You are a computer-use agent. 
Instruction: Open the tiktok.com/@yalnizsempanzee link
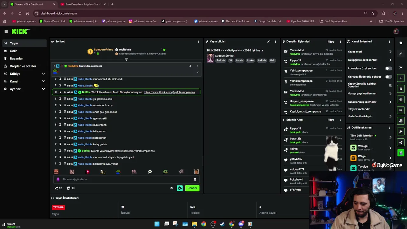tap(169, 92)
